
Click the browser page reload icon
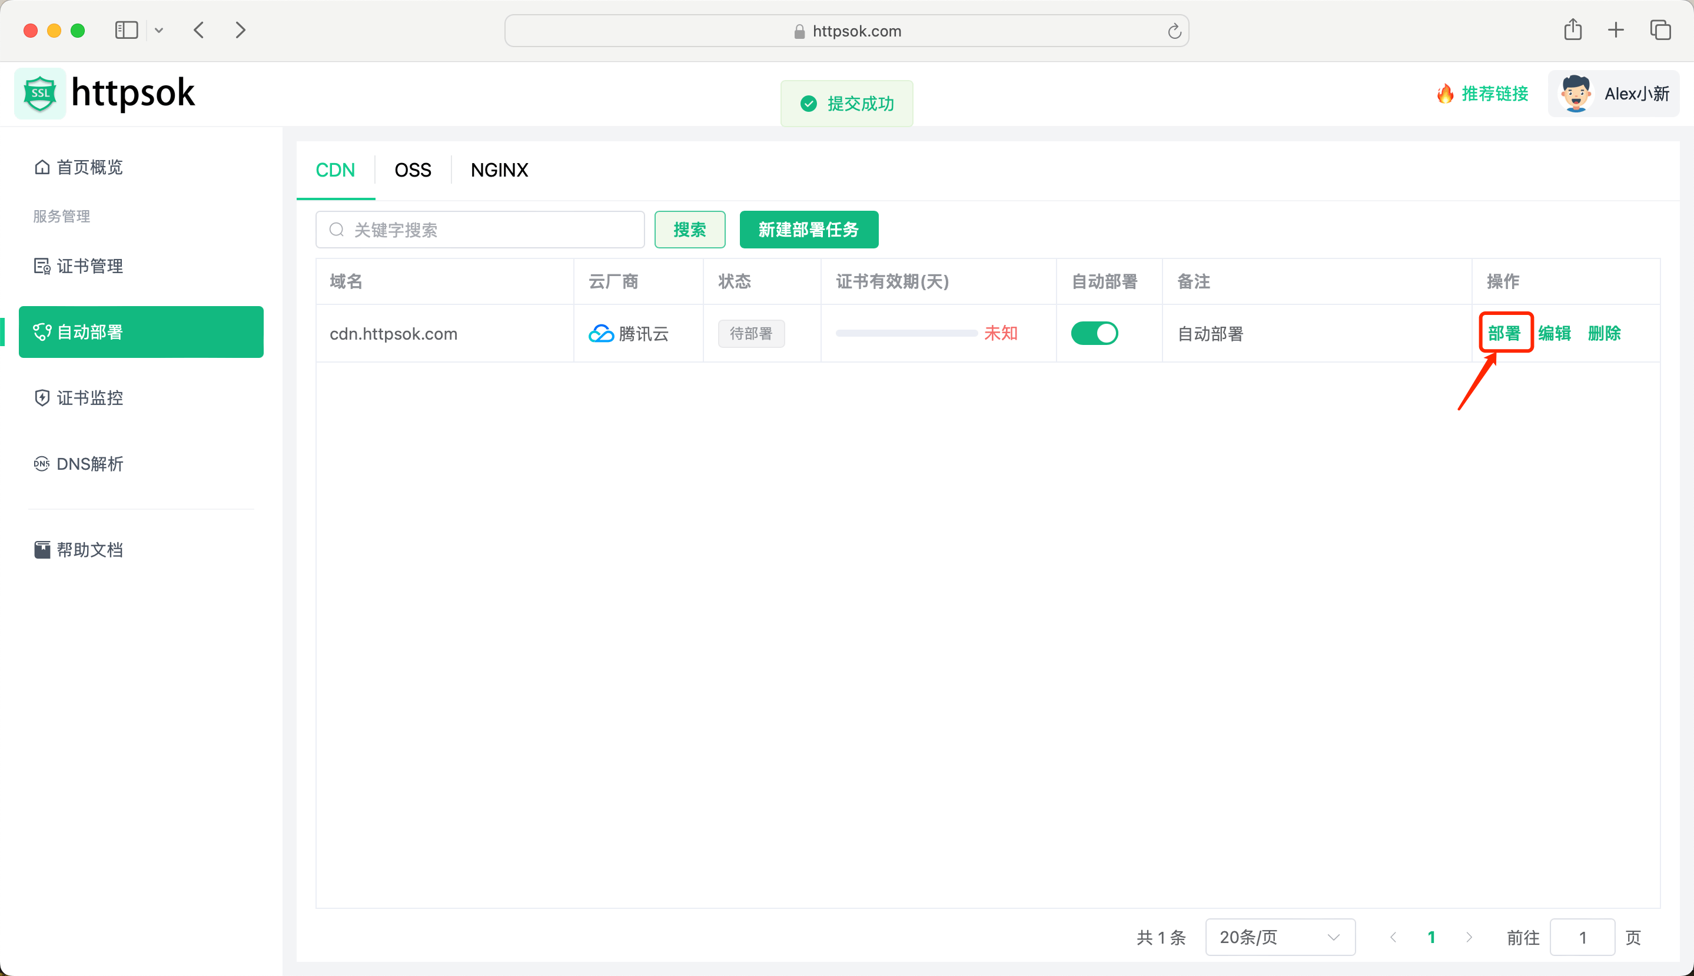tap(1174, 30)
